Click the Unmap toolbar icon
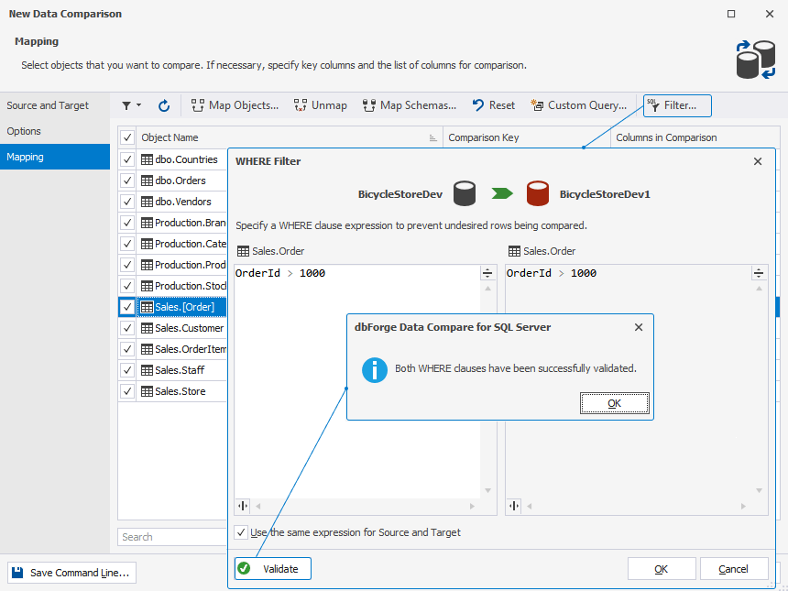Screen dimensions: 788x591 [301, 105]
